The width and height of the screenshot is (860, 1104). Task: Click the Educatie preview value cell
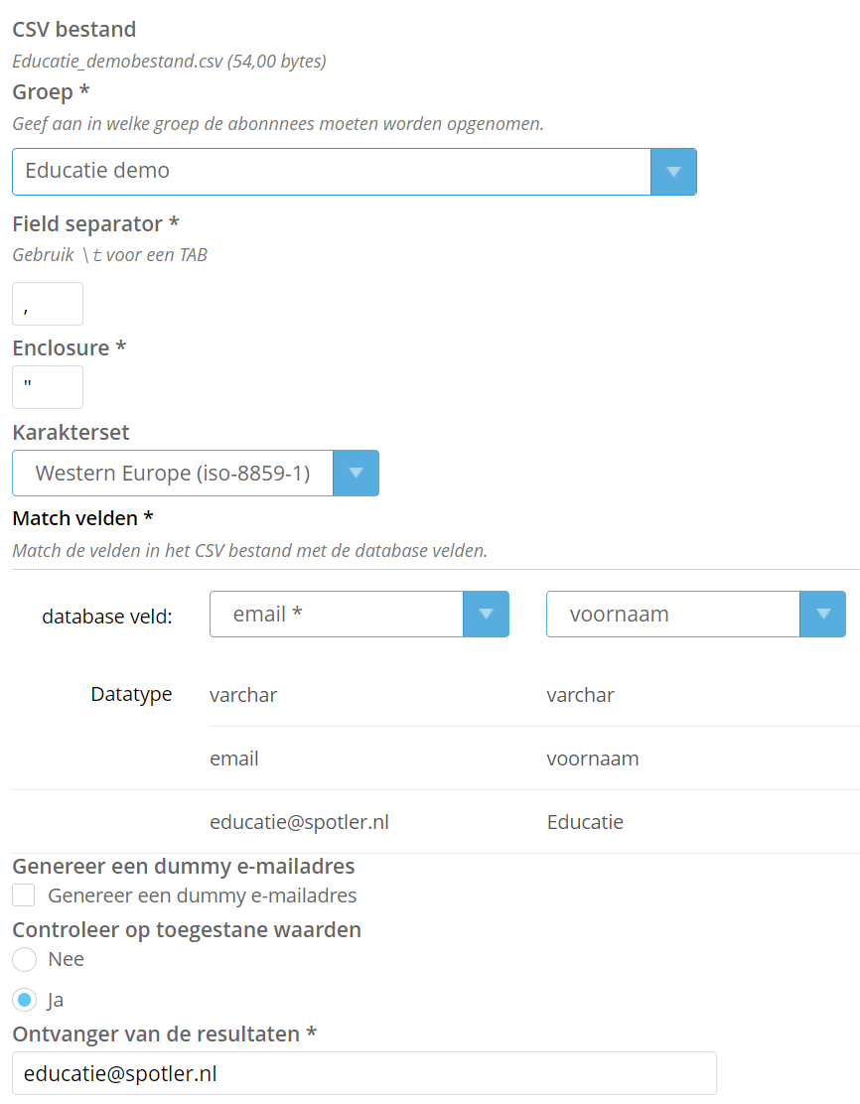585,822
